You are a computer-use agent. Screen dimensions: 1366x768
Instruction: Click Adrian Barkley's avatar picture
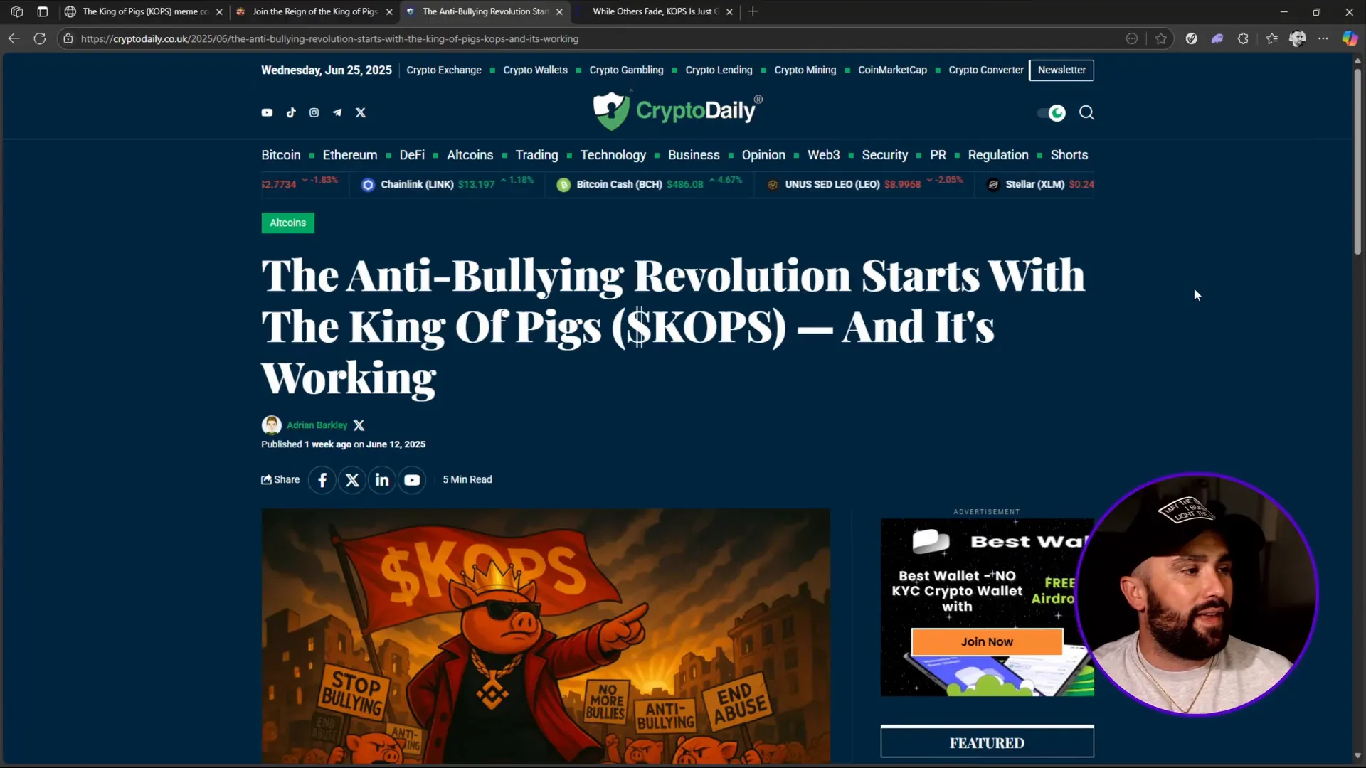(271, 425)
